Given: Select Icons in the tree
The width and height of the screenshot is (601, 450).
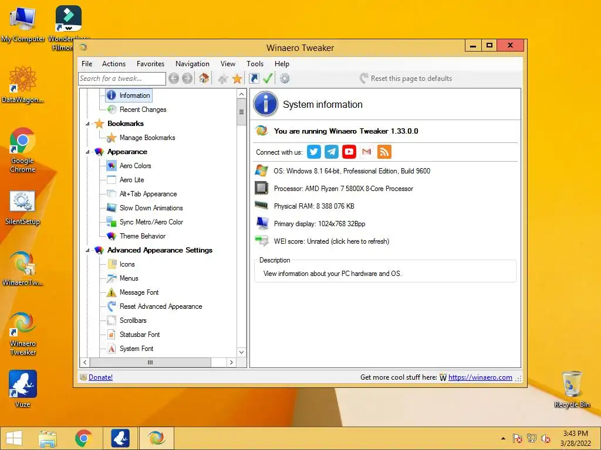Looking at the screenshot, I should [x=127, y=264].
